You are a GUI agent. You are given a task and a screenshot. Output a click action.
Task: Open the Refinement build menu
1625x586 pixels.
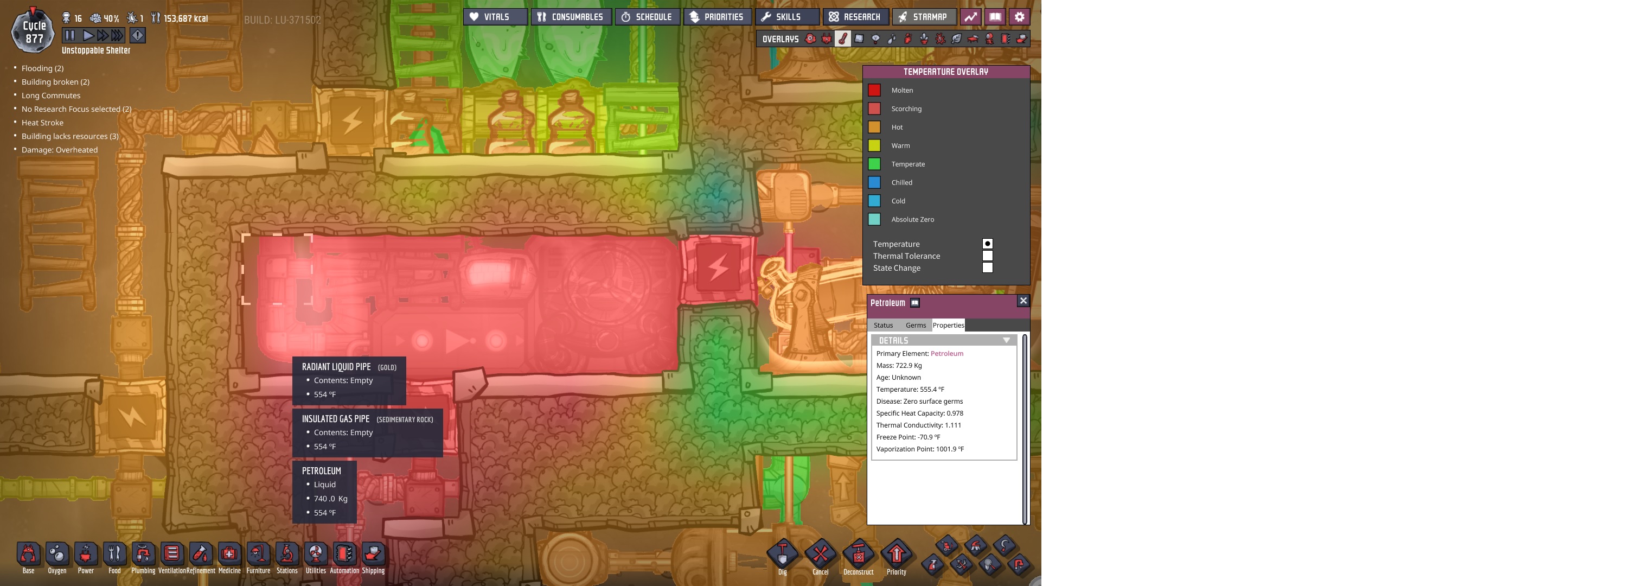tap(201, 555)
